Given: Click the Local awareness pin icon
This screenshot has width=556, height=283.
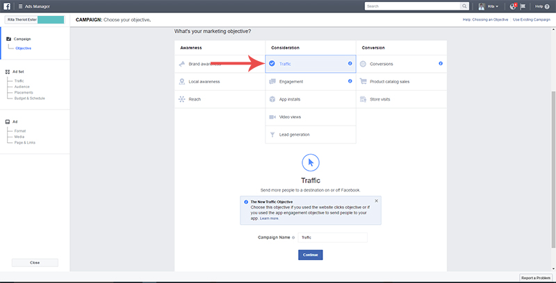Looking at the screenshot, I should pyautogui.click(x=182, y=82).
